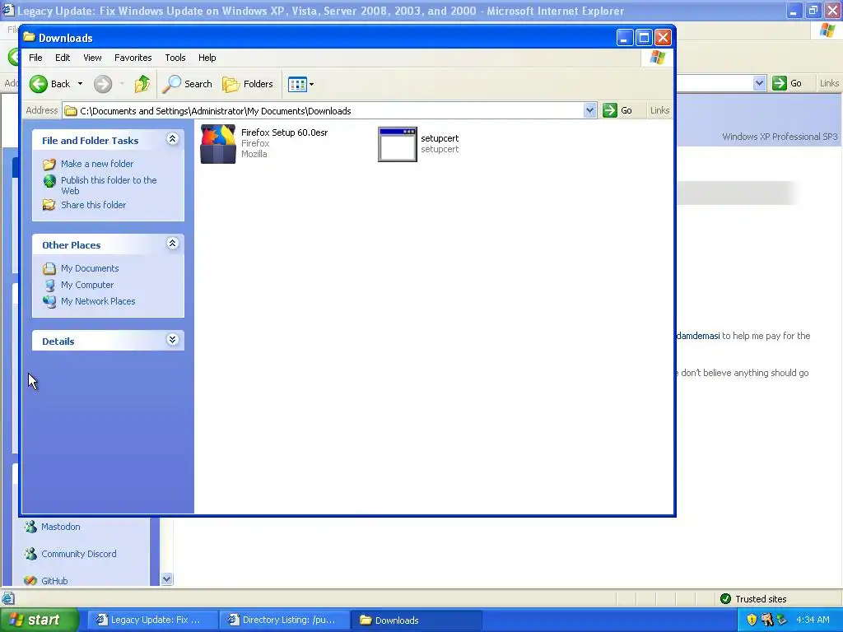The height and width of the screenshot is (632, 843).
Task: Open the Tools menu in Downloads
Action: (x=175, y=58)
